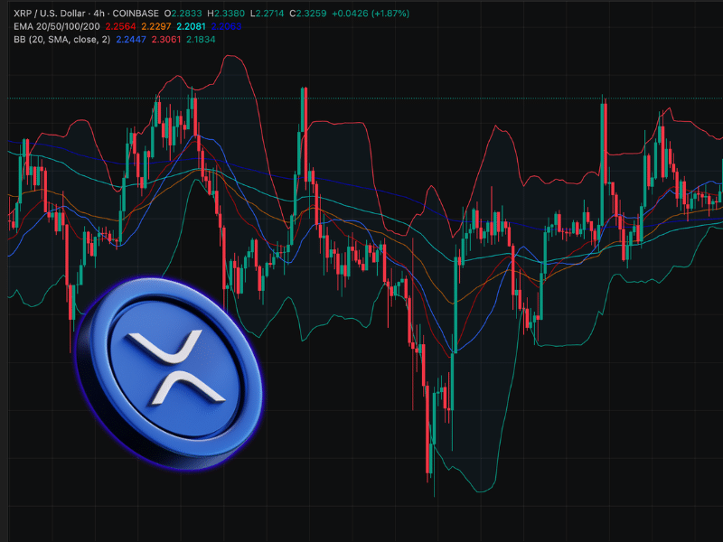Click the COINBASE exchange label
Image resolution: width=723 pixels, height=542 pixels.
coord(135,14)
